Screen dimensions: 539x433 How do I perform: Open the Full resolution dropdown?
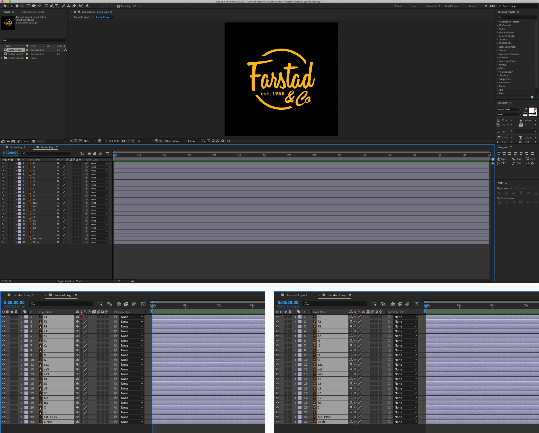point(144,141)
